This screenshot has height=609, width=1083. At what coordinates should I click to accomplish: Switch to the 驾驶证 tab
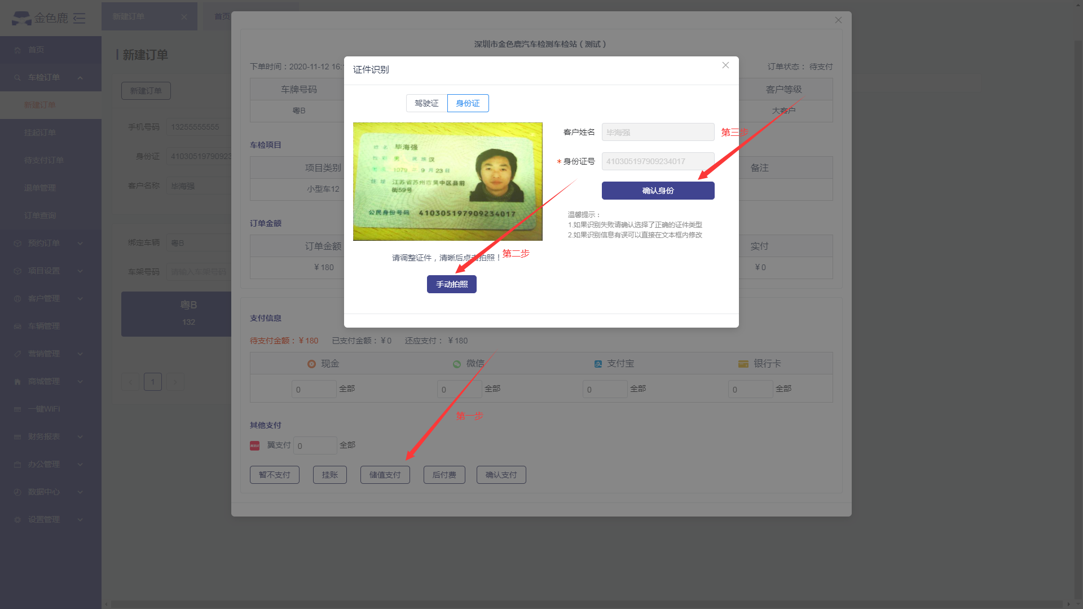(x=426, y=103)
